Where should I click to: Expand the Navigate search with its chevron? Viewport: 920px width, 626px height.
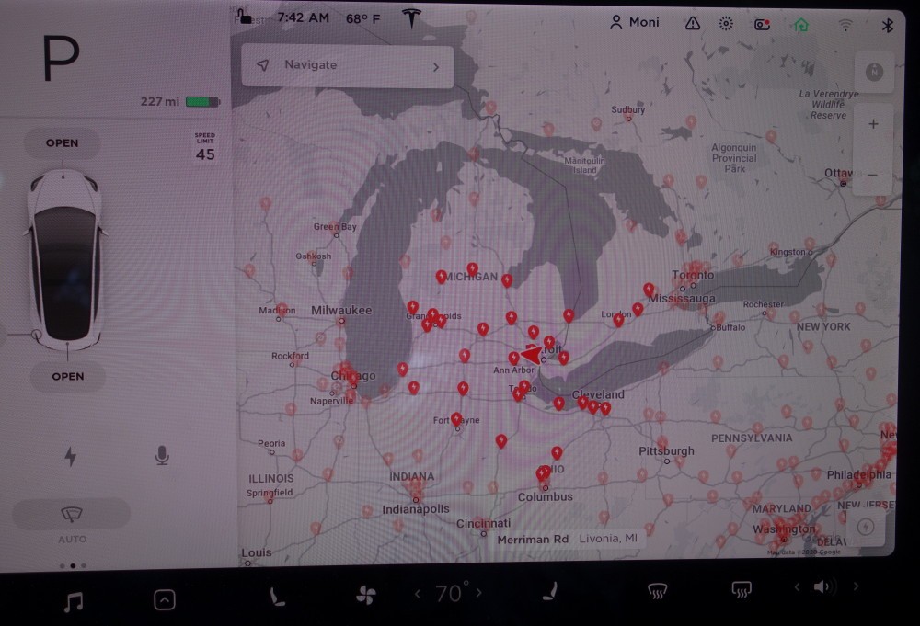[x=436, y=66]
